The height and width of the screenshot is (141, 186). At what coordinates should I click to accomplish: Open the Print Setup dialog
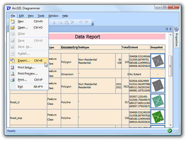26,67
